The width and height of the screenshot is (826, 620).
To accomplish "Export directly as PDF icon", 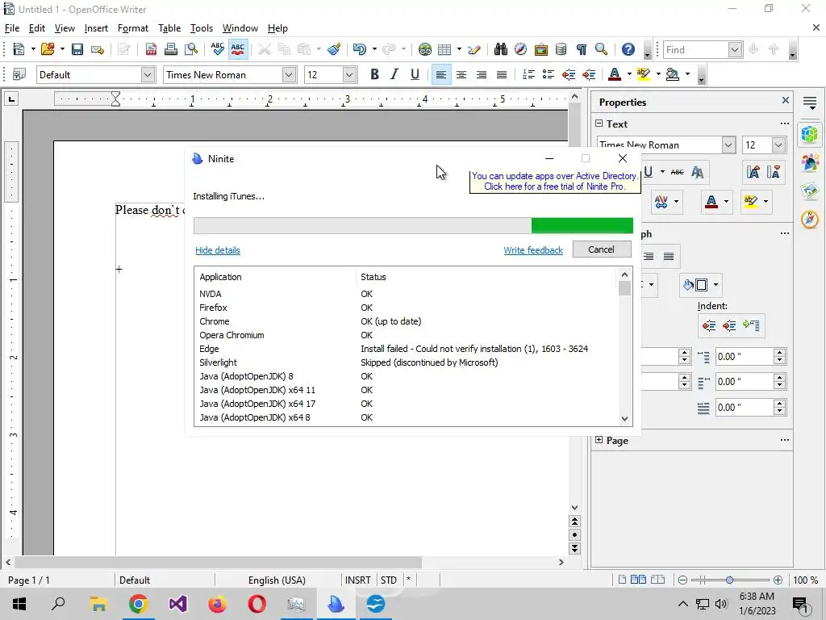I will 151,49.
